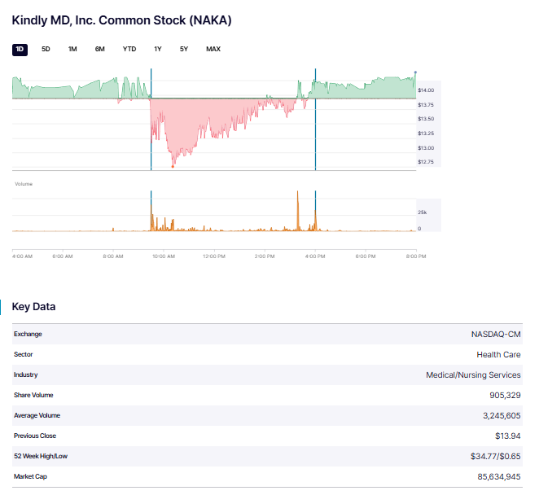Click the Kindly MD (NAKA) stock heading
This screenshot has height=495, width=539.
[x=121, y=20]
